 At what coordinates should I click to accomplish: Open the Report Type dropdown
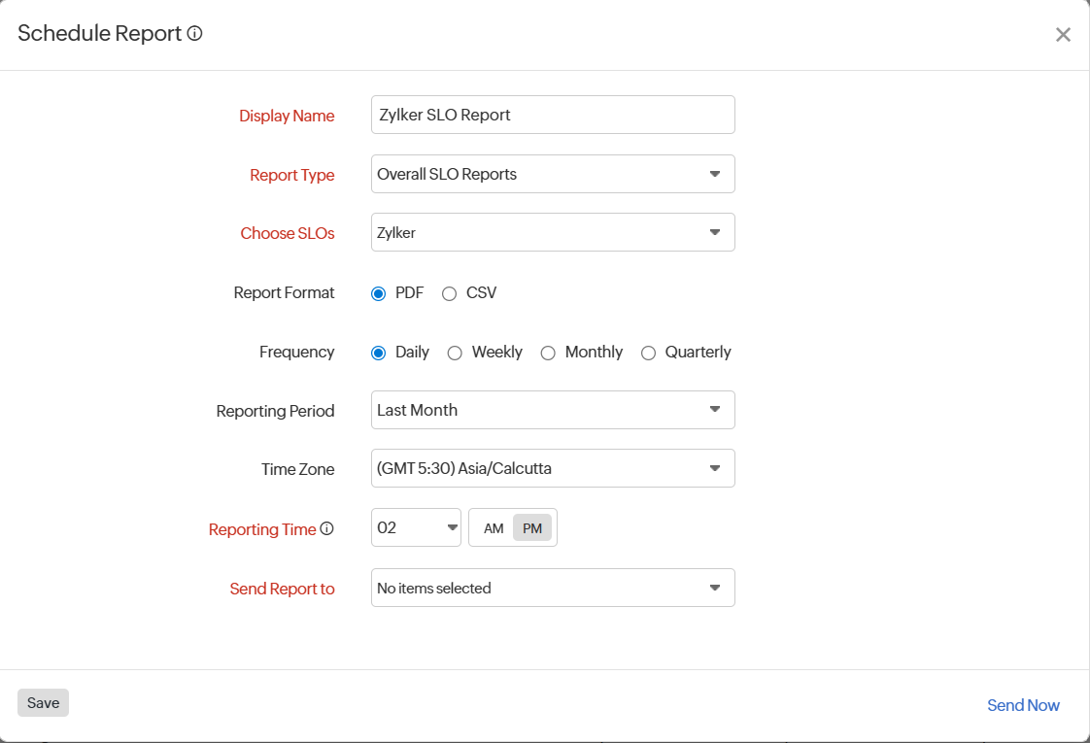pyautogui.click(x=553, y=175)
